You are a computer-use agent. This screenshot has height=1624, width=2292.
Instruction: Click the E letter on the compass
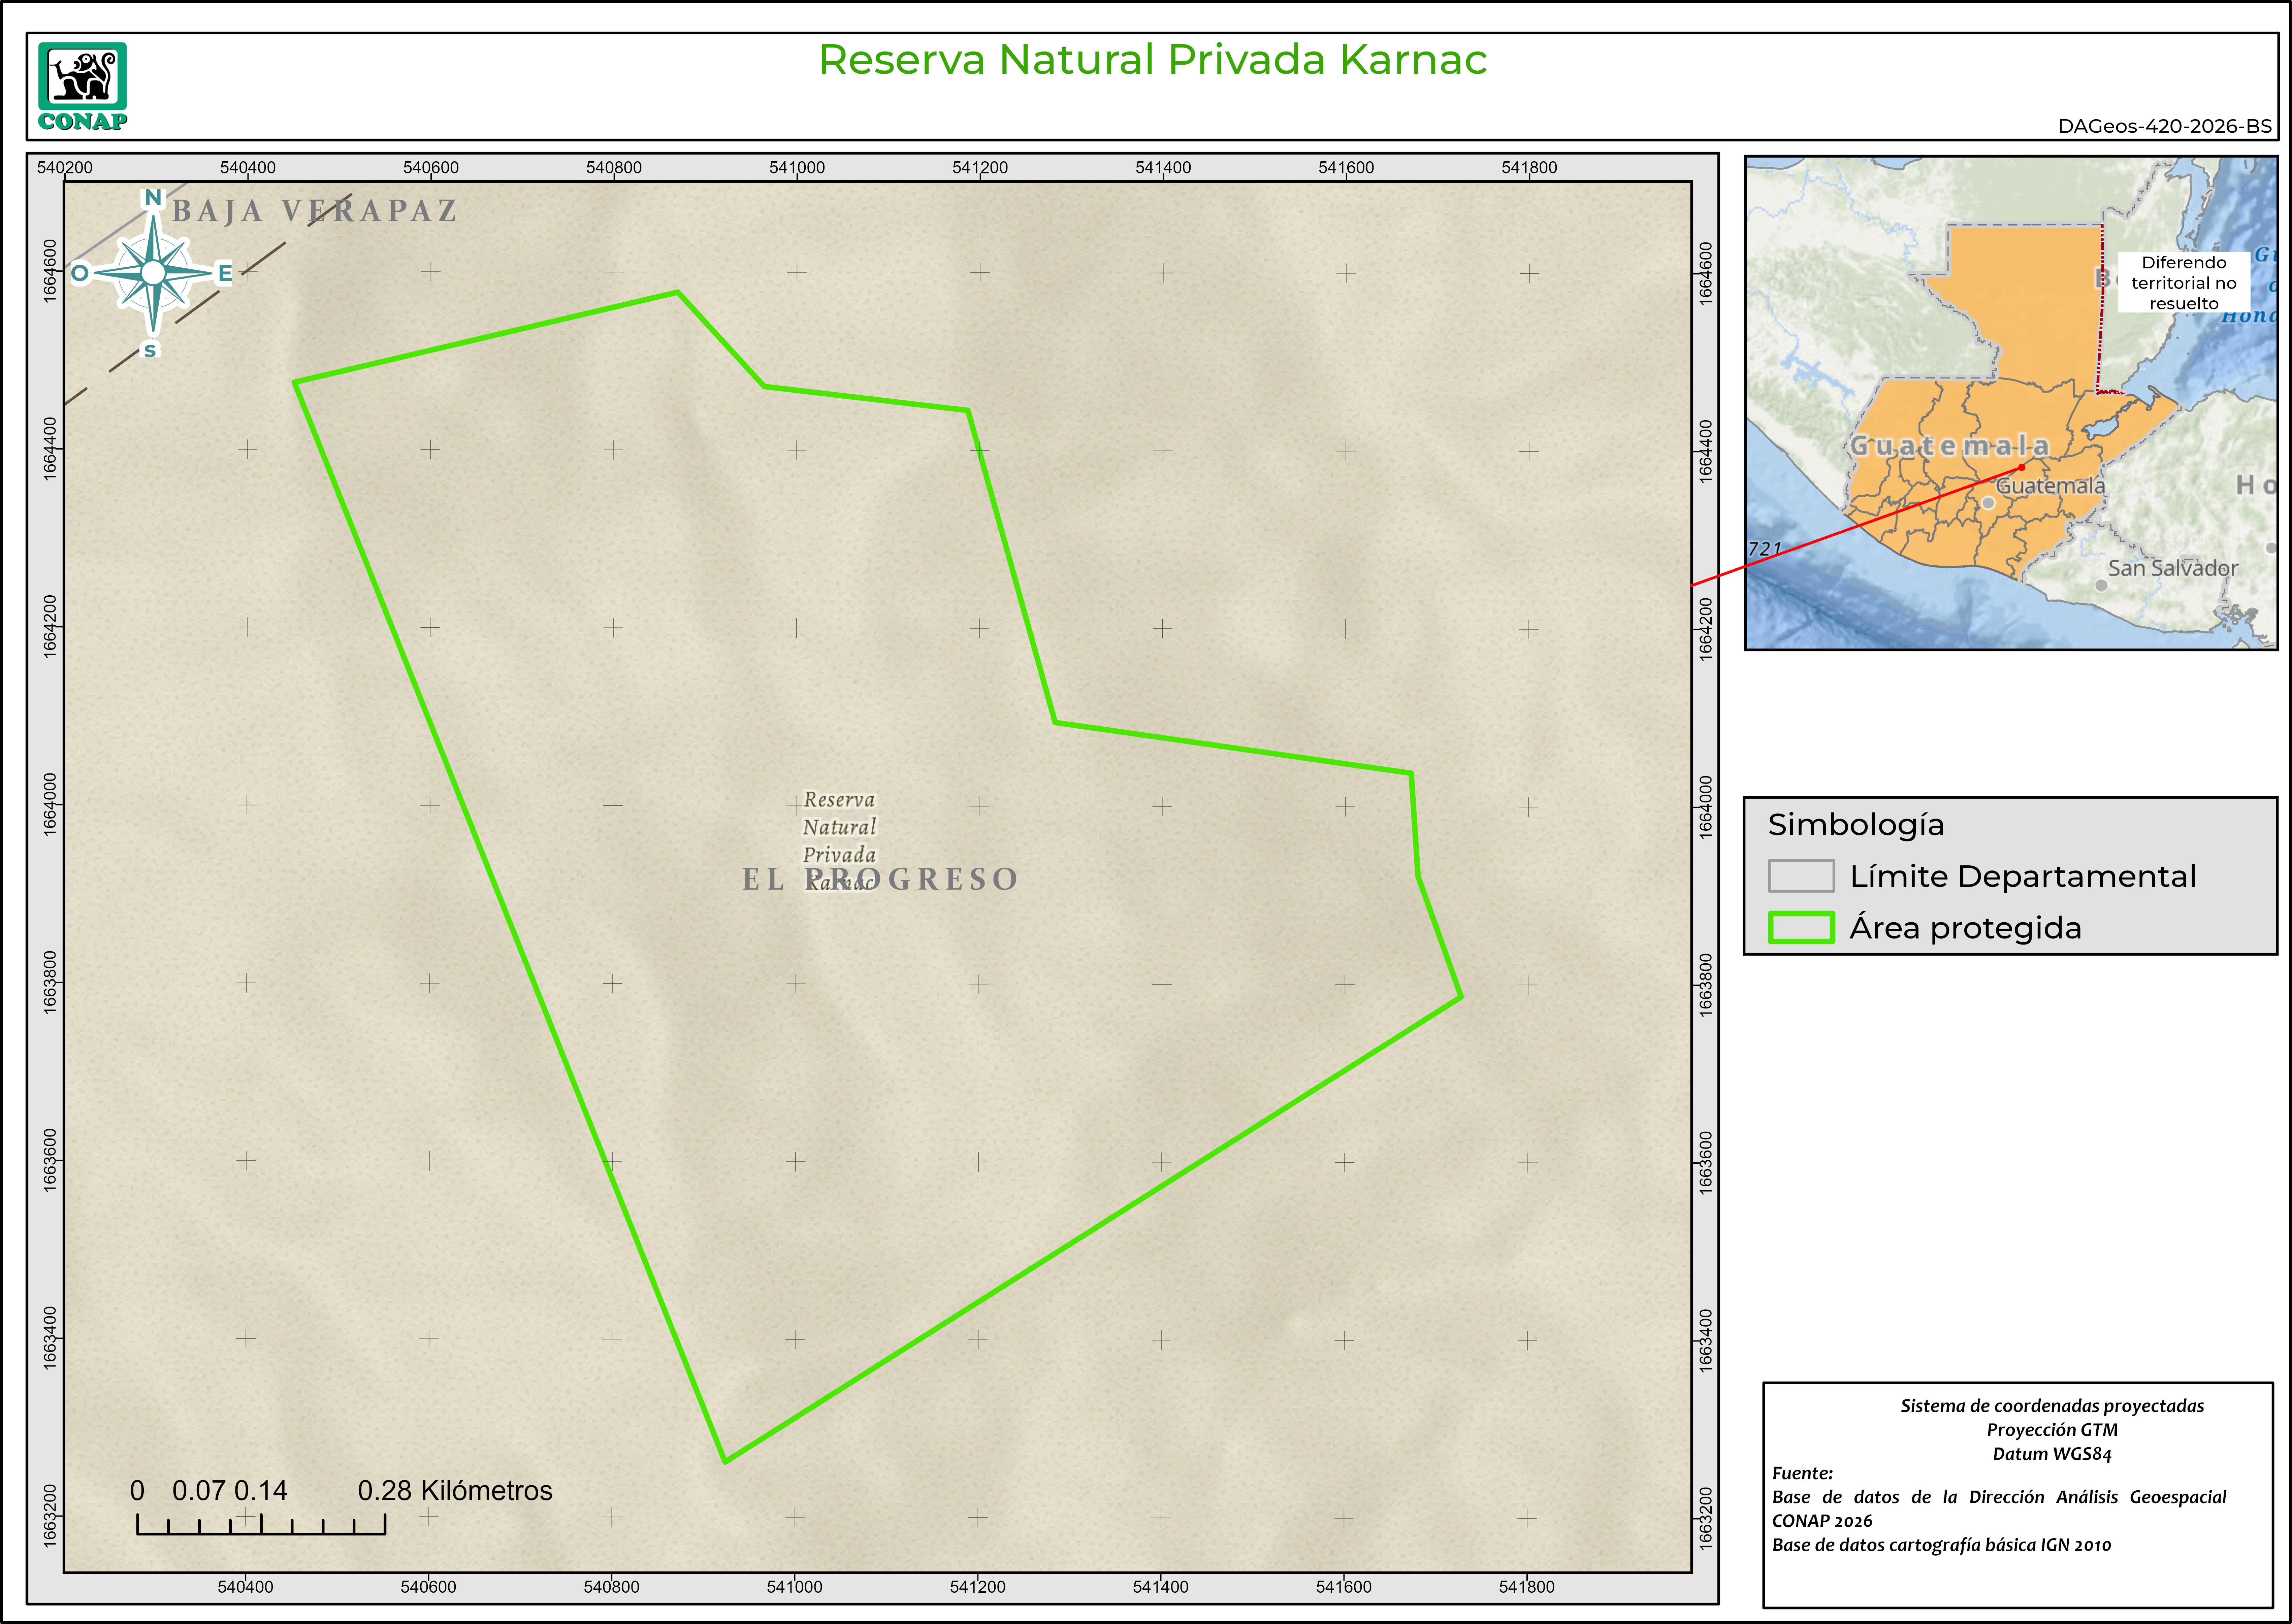[225, 273]
